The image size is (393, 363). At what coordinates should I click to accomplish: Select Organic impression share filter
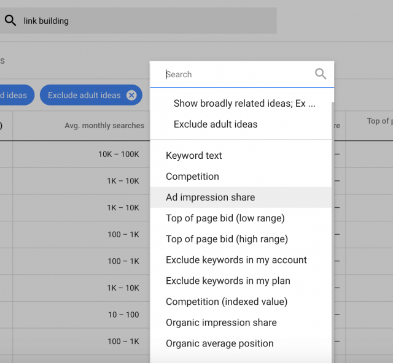tap(221, 323)
